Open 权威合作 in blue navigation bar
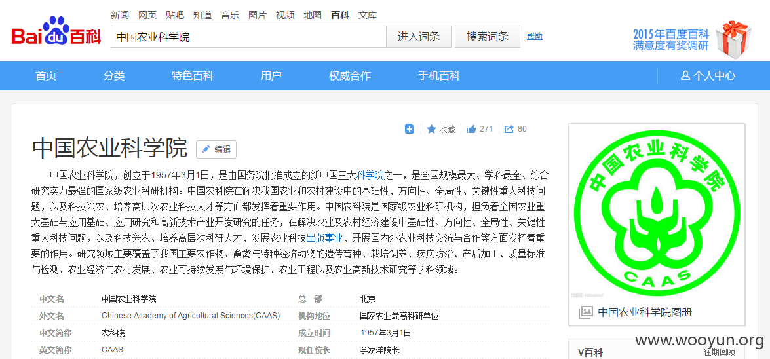770x359 pixels. click(x=350, y=75)
